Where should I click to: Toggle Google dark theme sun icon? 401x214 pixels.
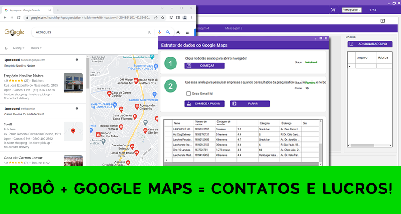(178, 32)
